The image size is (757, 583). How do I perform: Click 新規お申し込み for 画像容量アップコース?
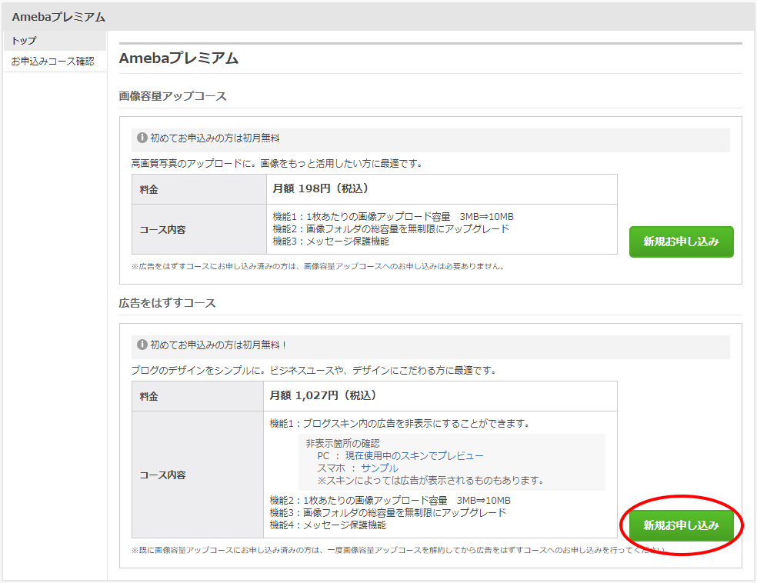(681, 242)
